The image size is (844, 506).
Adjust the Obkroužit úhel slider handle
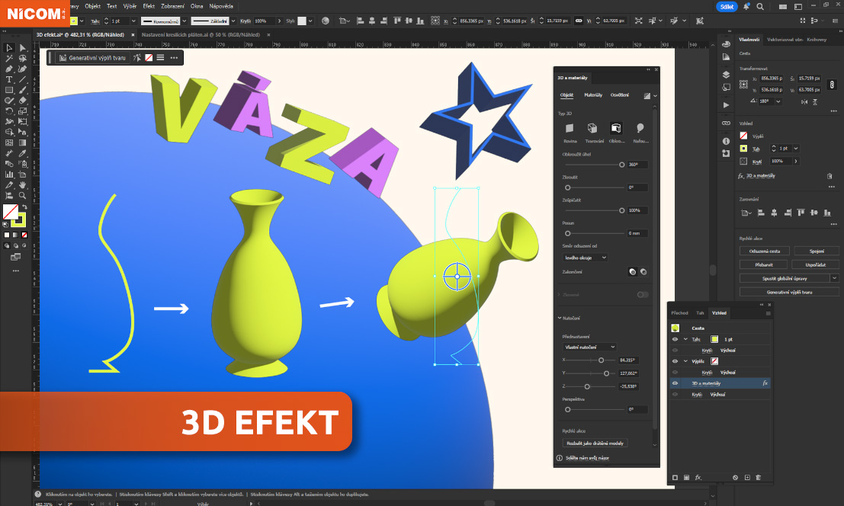621,165
